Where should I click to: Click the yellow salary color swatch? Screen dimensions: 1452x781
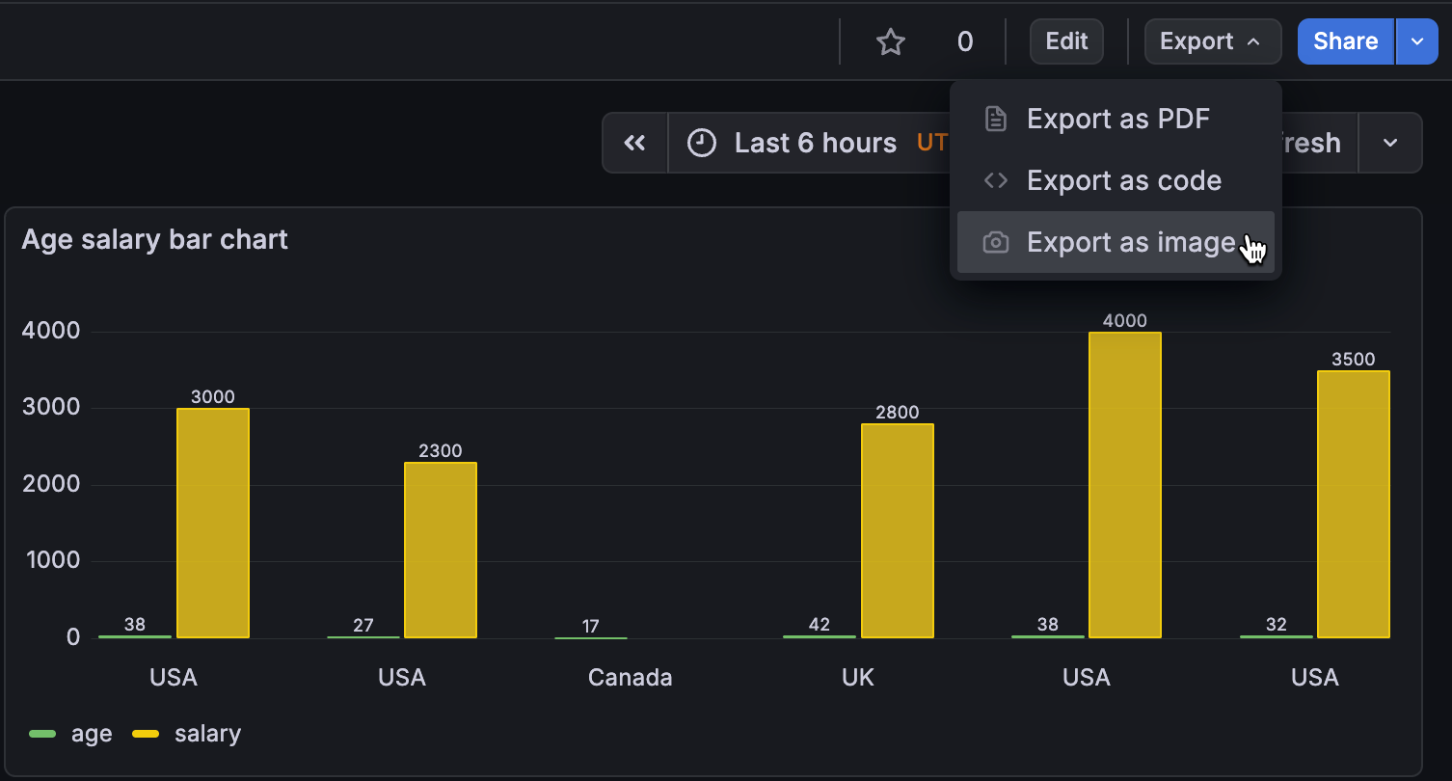pos(146,733)
